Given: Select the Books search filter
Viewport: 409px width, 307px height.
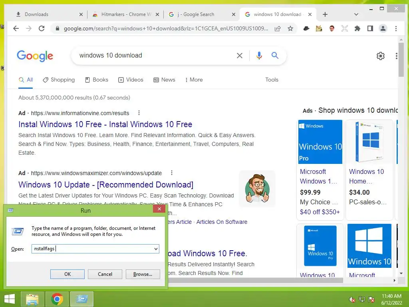Looking at the screenshot, I should 97,80.
